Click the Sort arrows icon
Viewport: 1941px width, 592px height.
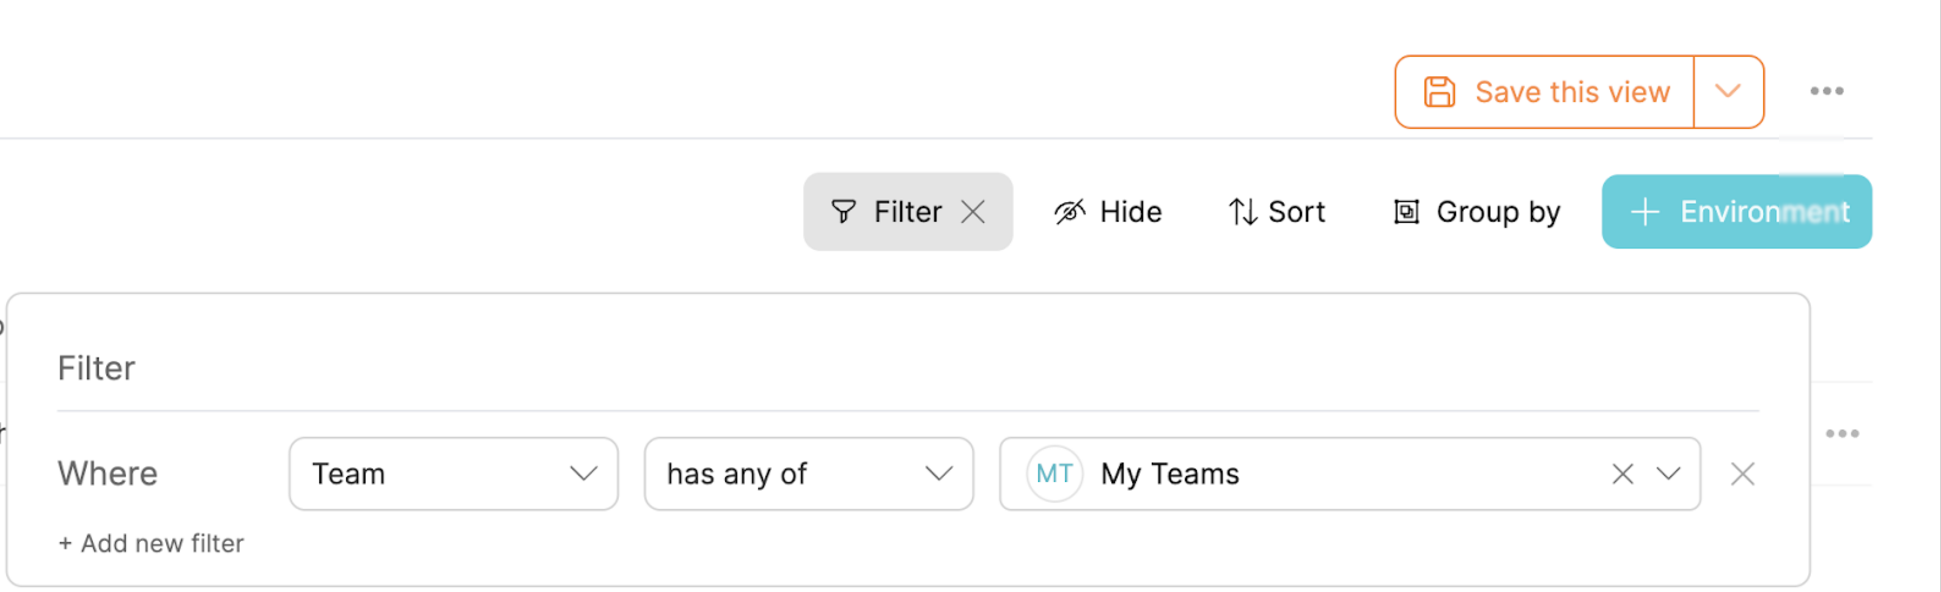click(1242, 211)
